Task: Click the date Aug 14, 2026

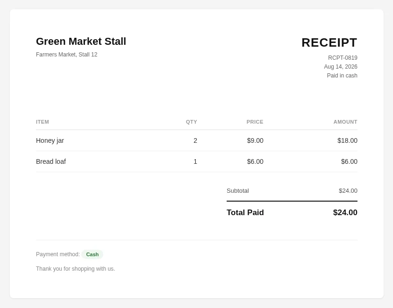Action: [x=341, y=67]
